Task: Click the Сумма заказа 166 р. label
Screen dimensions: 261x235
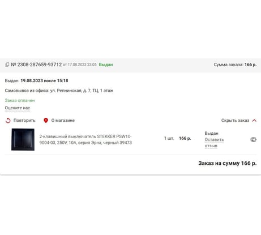Action: point(235,65)
